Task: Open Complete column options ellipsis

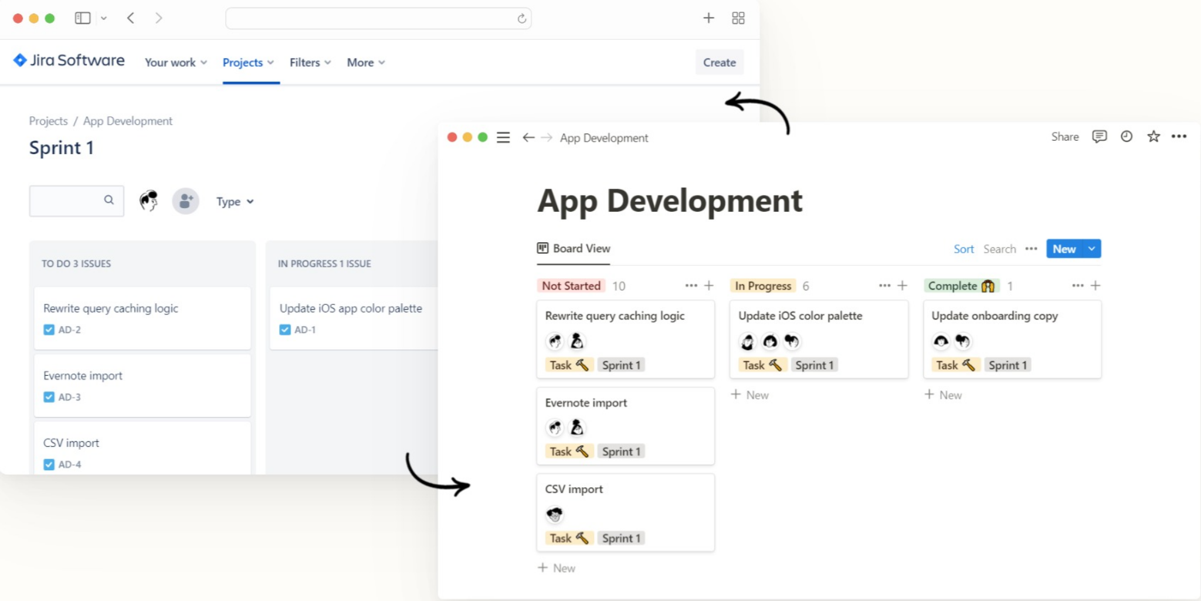Action: 1078,286
